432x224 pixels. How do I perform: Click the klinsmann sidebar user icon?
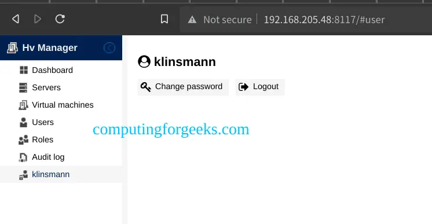click(23, 175)
